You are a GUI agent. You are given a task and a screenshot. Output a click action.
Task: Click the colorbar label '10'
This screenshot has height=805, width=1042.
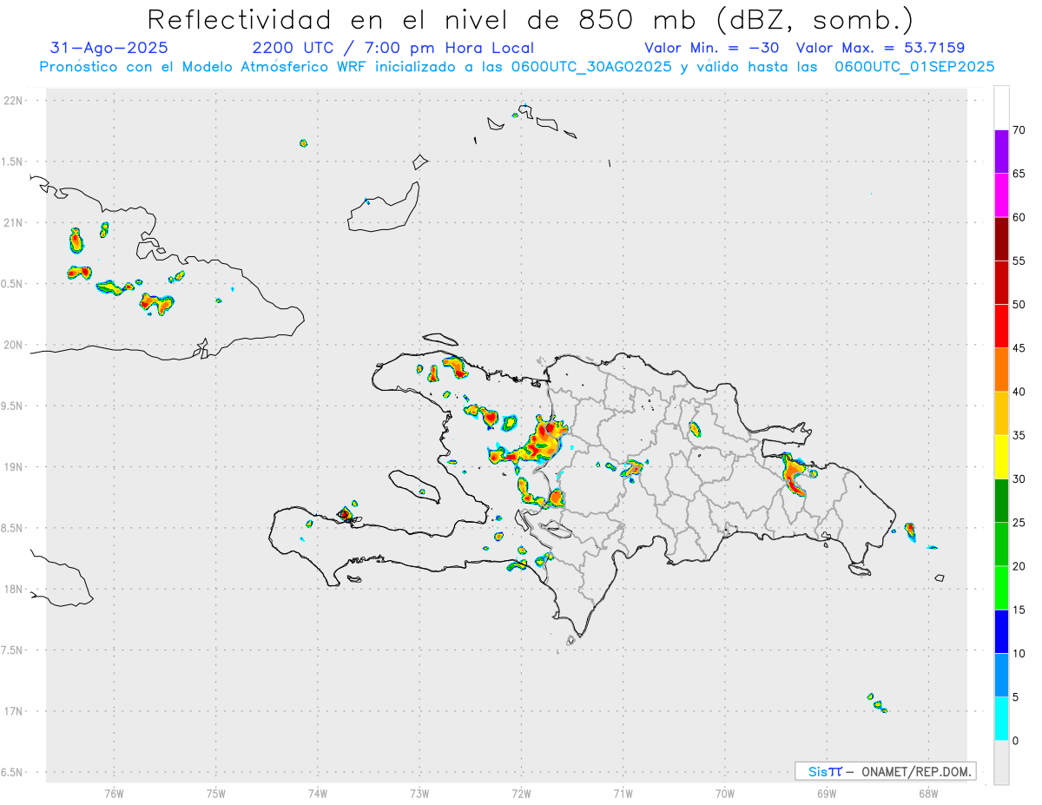[x=1019, y=654]
